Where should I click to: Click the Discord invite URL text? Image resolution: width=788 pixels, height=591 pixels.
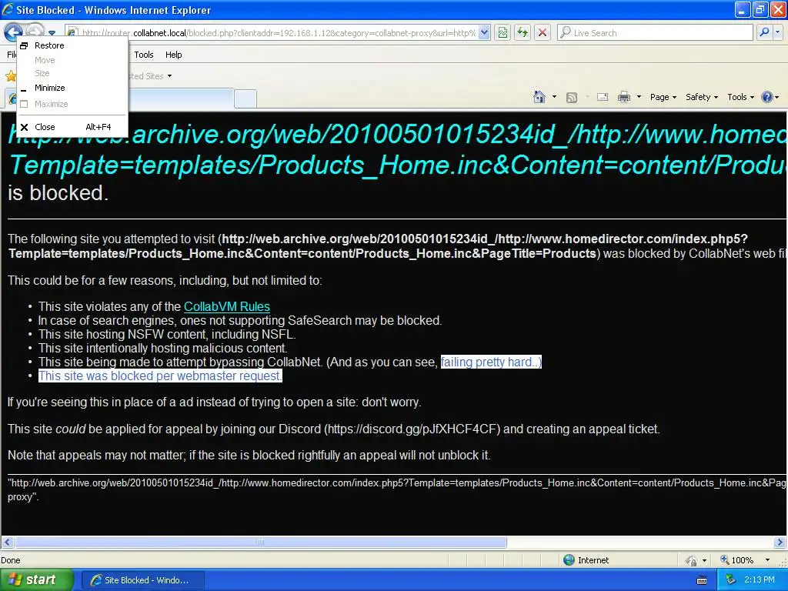(x=412, y=429)
